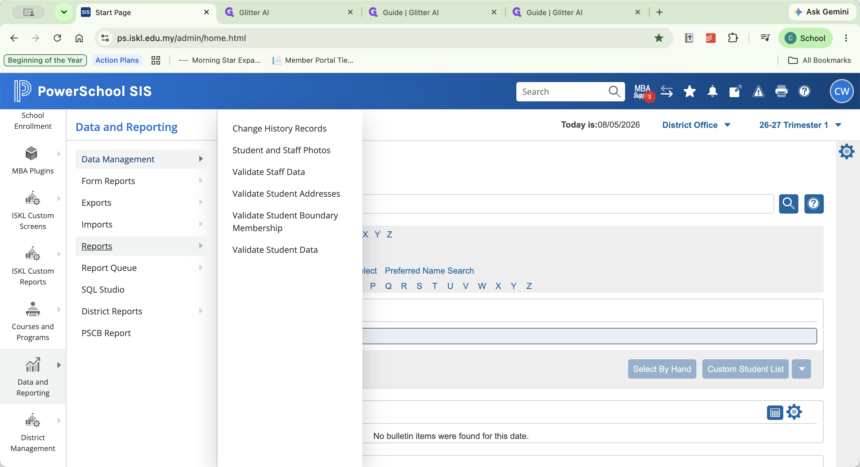Switch to the Glitter AI tab
This screenshot has height=467, width=860.
pyautogui.click(x=289, y=12)
